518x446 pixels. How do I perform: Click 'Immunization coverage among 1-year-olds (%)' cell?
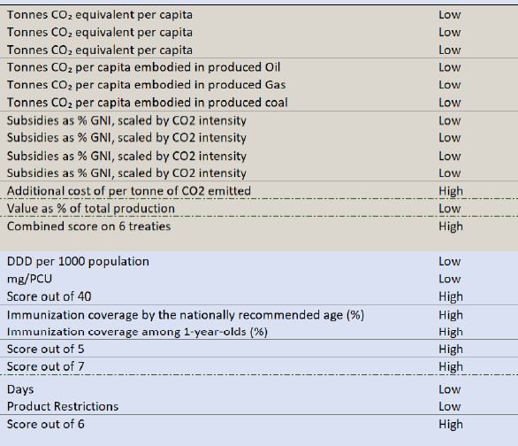tap(137, 332)
